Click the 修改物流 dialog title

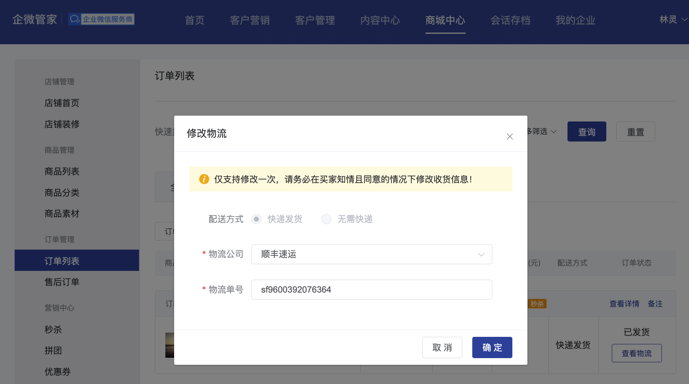coord(207,133)
